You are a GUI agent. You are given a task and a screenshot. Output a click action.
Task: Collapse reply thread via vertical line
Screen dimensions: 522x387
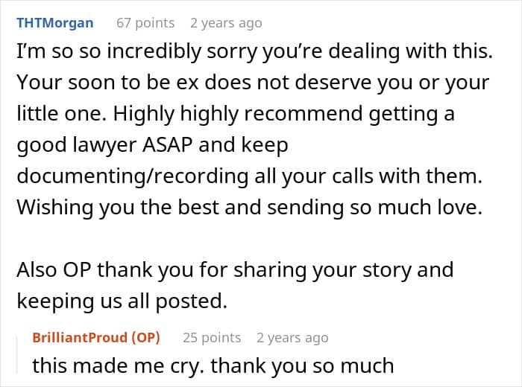17,355
